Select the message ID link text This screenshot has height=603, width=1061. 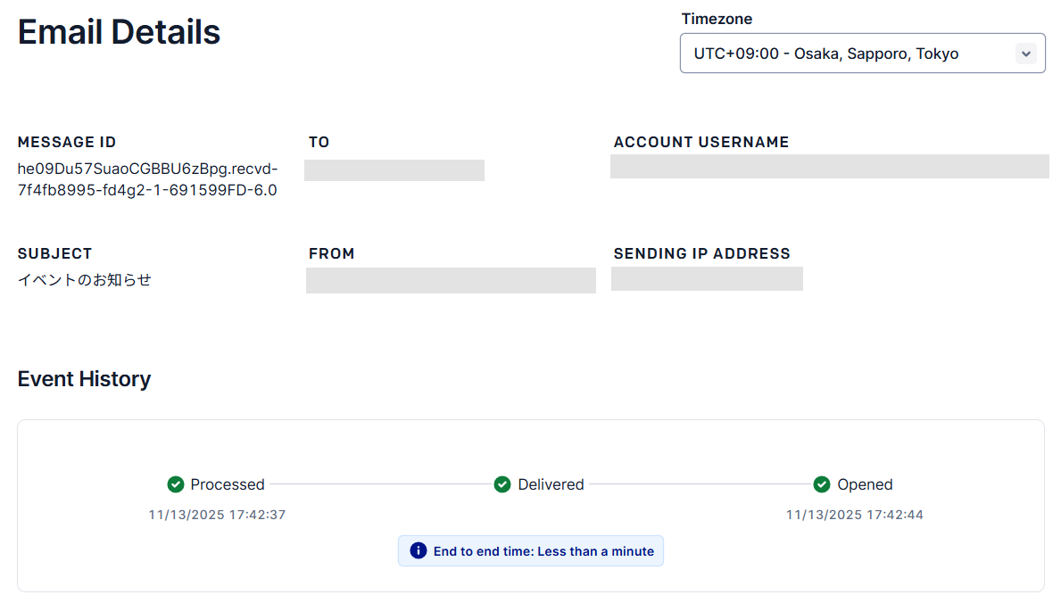coord(147,178)
